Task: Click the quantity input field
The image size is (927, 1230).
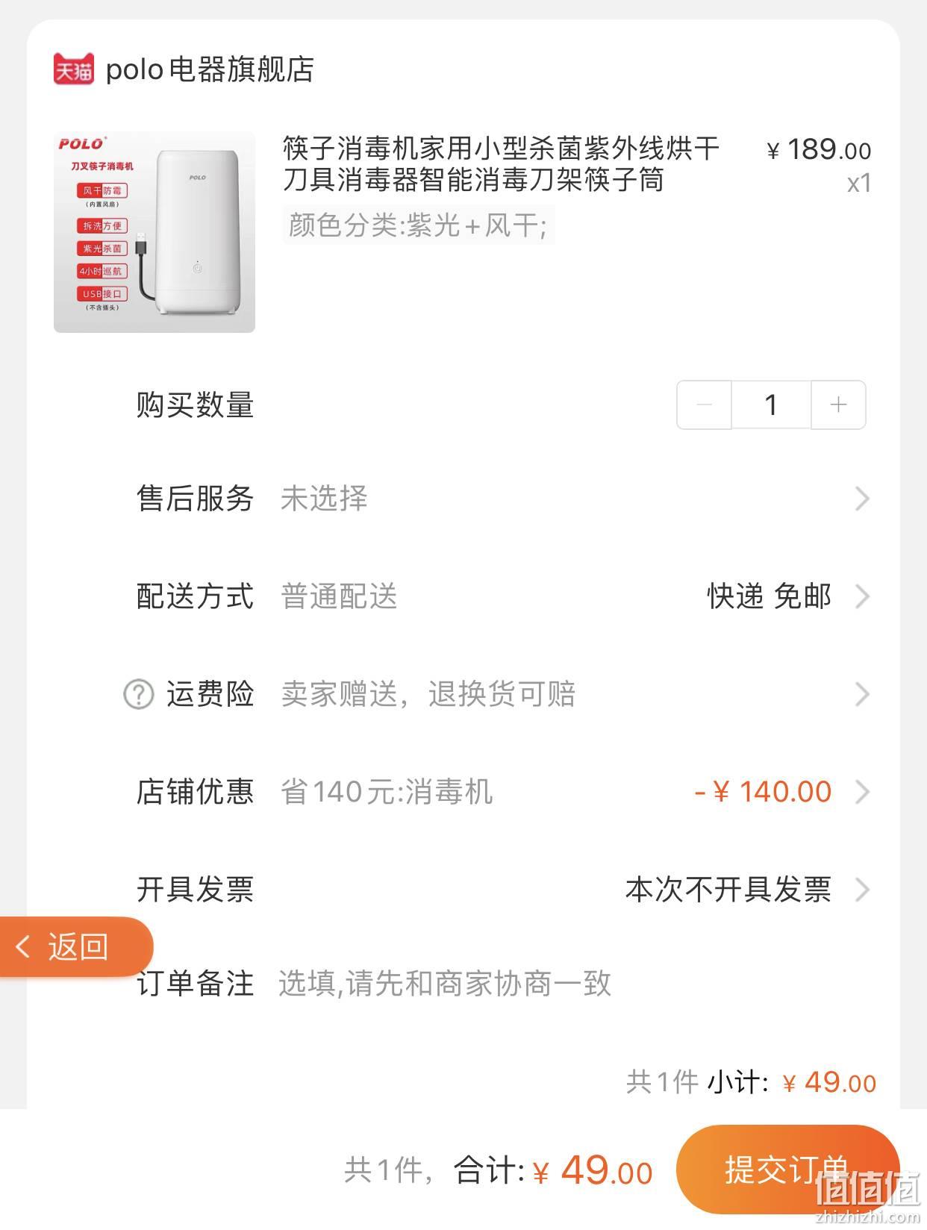Action: click(x=771, y=405)
